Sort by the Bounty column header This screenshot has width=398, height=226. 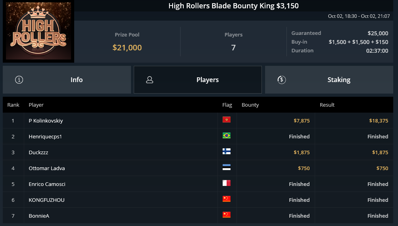tap(250, 105)
